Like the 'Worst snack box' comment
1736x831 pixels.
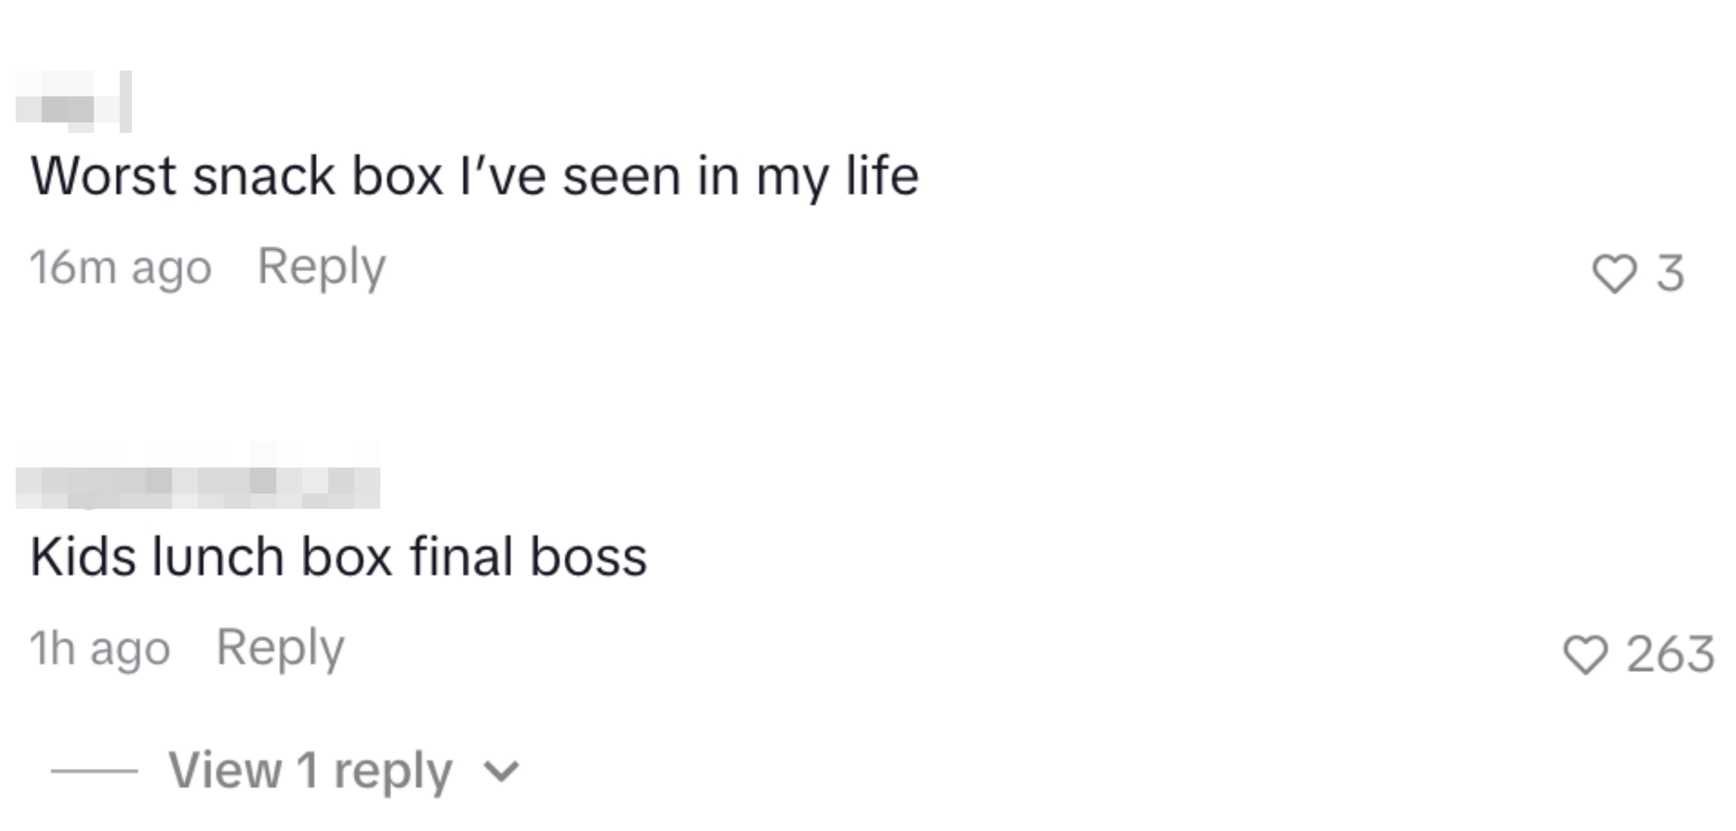(1614, 274)
